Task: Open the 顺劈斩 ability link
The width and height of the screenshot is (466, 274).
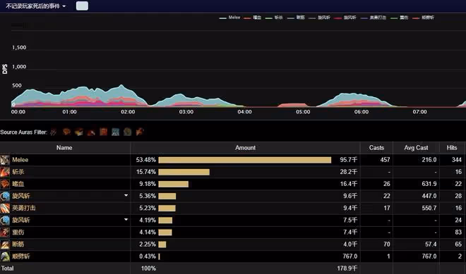Action: click(21, 256)
